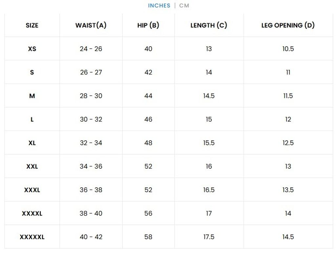
Task: Click the 28 - 30 waist cell
Action: (x=91, y=96)
